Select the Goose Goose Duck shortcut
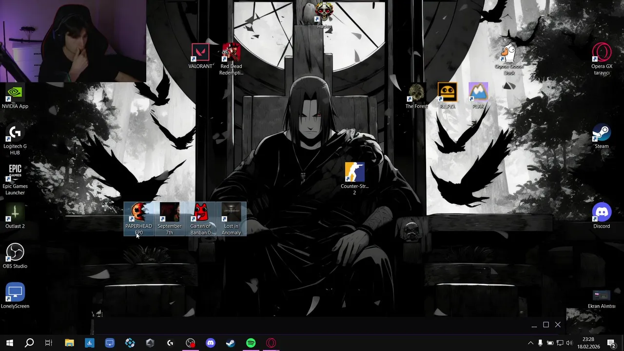The width and height of the screenshot is (624, 351). click(x=509, y=59)
